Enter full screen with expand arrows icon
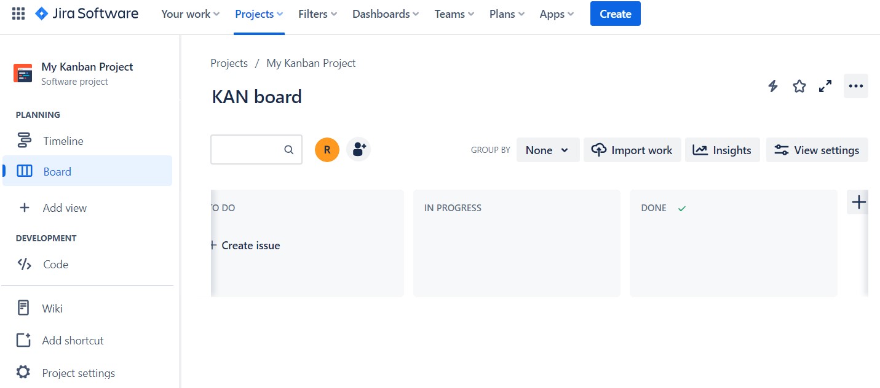Image resolution: width=880 pixels, height=388 pixels. (x=825, y=87)
